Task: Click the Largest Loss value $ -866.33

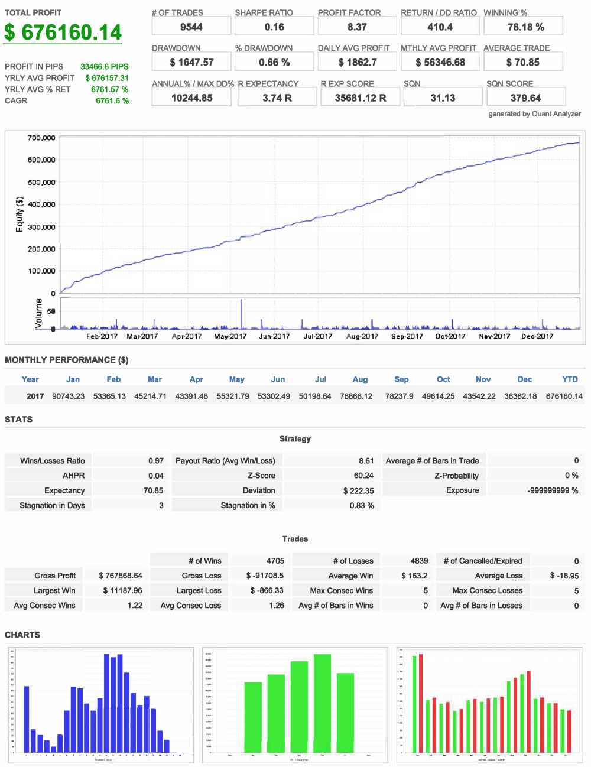Action: [x=267, y=590]
